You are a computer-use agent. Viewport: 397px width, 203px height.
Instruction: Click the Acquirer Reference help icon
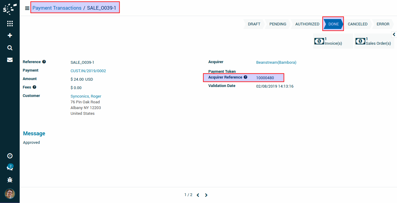pos(246,77)
